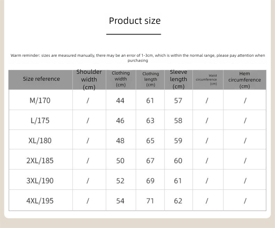Screen dimensions: 275x228
Task: Select clothing length value 65 for XL/180
Action: (150, 141)
